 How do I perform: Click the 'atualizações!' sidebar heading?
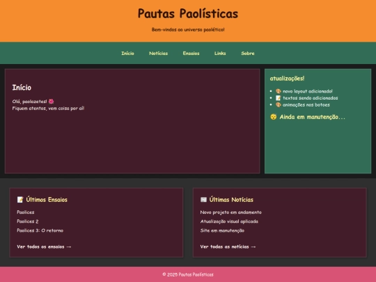(287, 79)
